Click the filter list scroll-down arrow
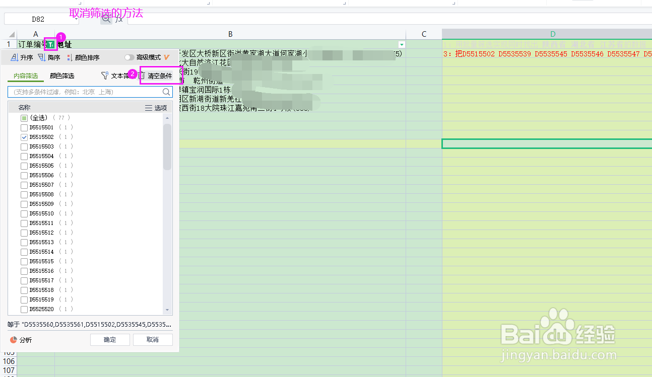The image size is (652, 377). [x=167, y=311]
